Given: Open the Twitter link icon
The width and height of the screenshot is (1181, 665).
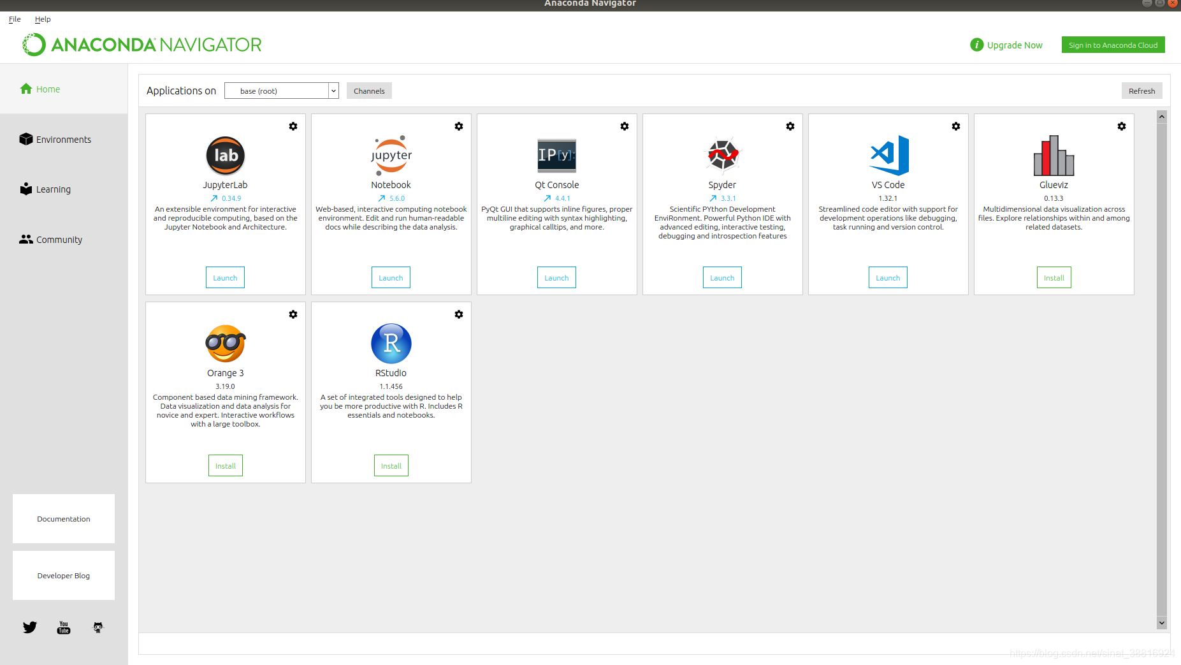Looking at the screenshot, I should point(30,627).
